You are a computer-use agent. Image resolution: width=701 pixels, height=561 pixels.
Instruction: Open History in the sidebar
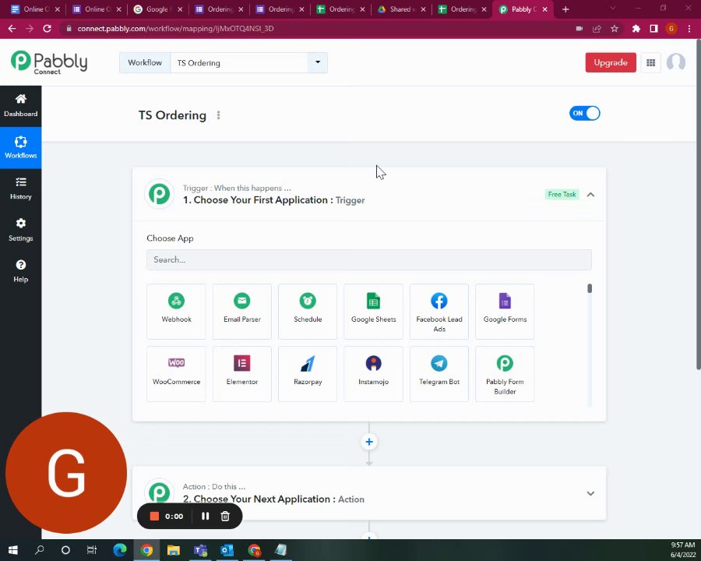pos(20,189)
